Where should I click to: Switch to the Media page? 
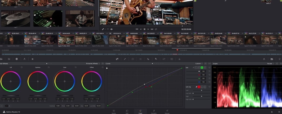tap(114, 111)
